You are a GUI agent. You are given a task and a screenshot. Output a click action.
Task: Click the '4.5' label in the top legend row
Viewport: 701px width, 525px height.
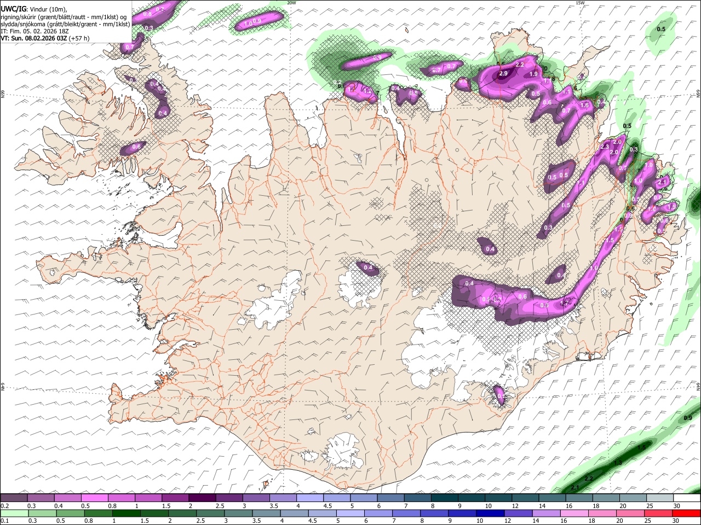[x=327, y=506]
